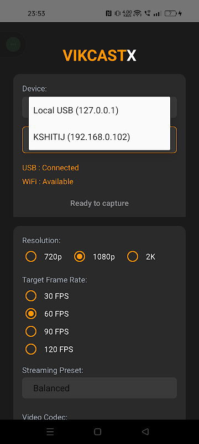Choose KSHITIJ (192.168.0.102) device

(x=99, y=137)
